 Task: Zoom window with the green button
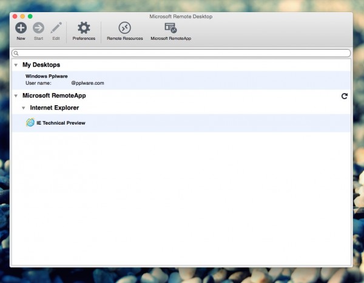click(x=30, y=16)
